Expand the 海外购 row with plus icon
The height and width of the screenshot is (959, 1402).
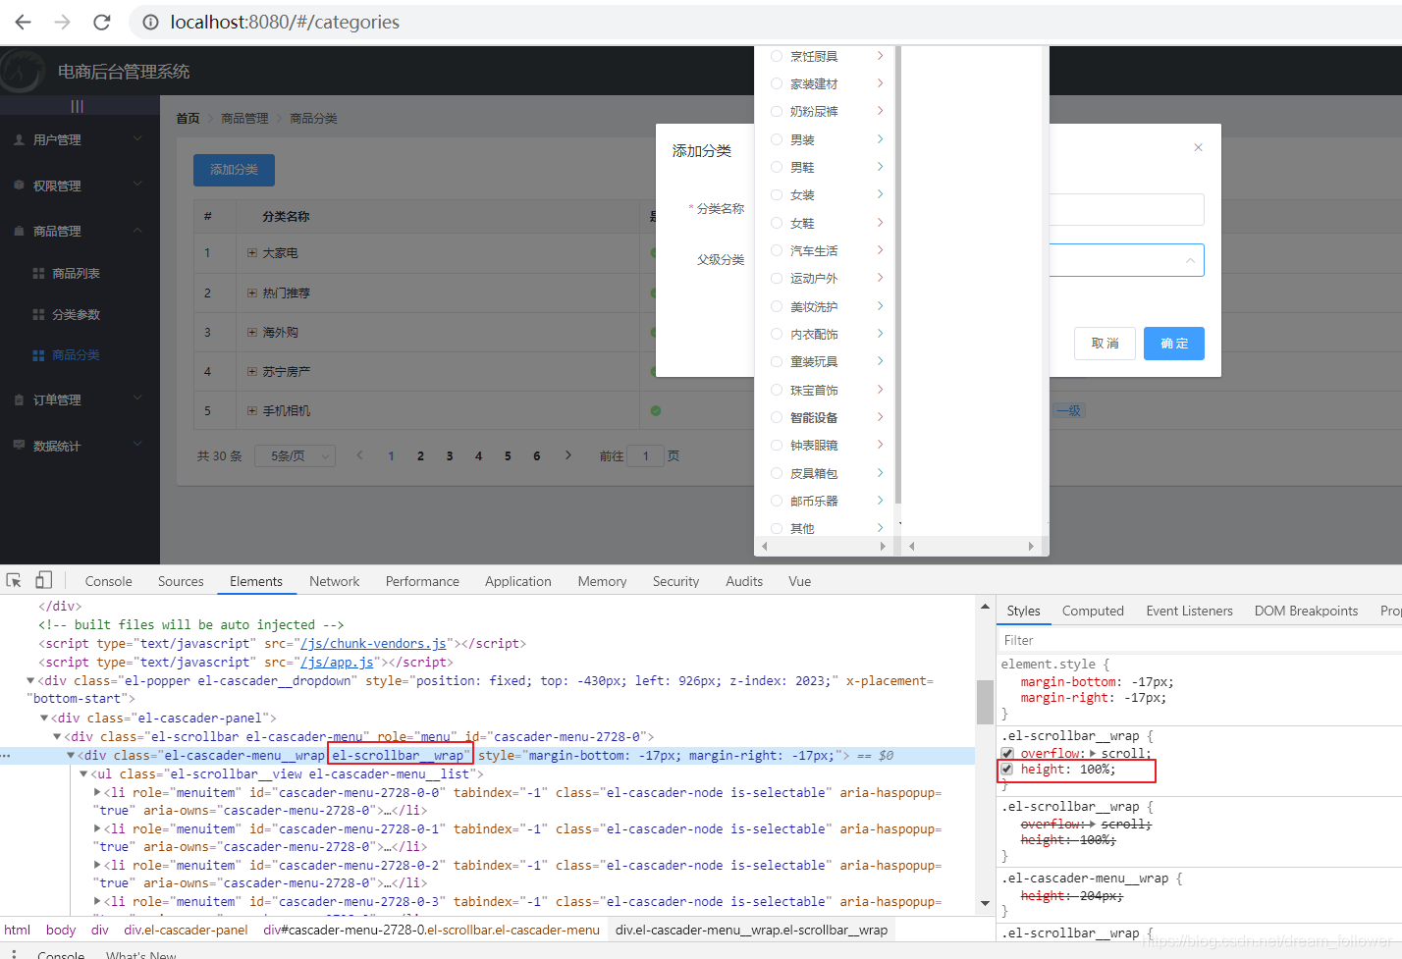(x=252, y=333)
